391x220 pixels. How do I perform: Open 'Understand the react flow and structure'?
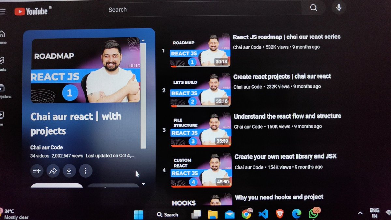pos(287,116)
